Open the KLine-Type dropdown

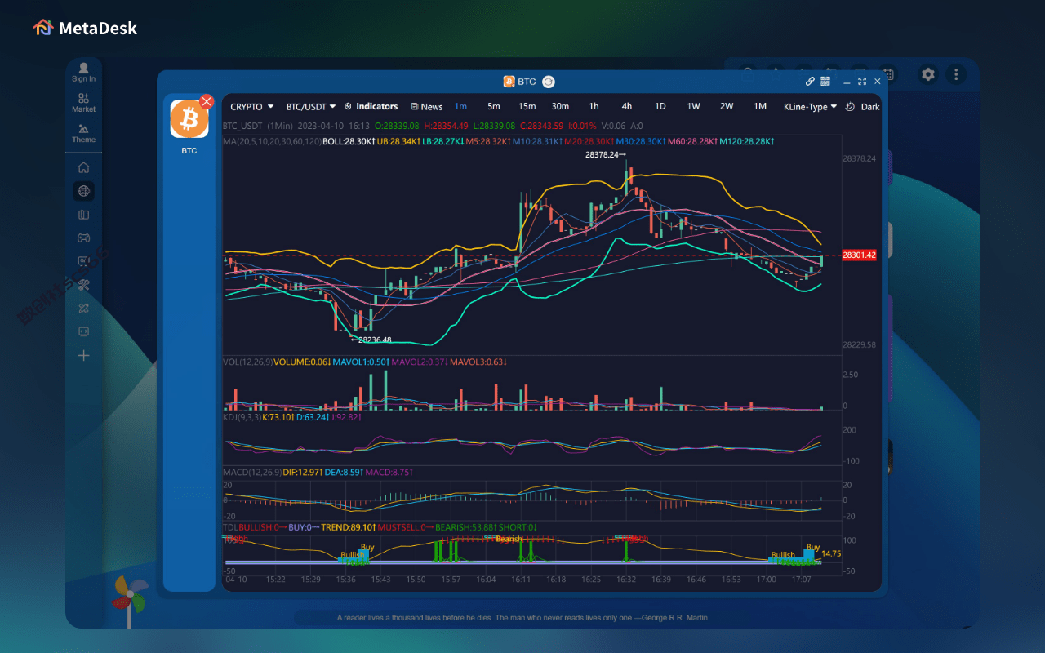pos(810,107)
